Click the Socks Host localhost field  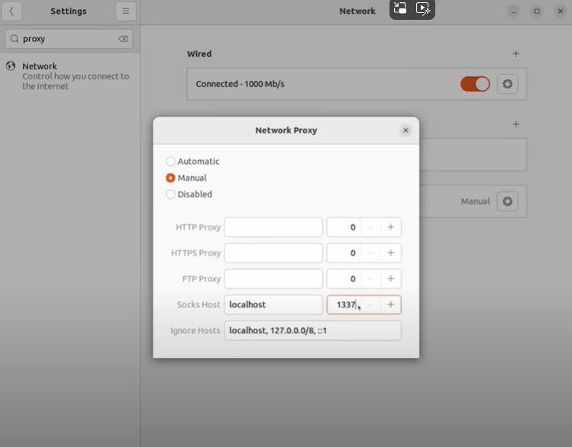pyautogui.click(x=273, y=304)
